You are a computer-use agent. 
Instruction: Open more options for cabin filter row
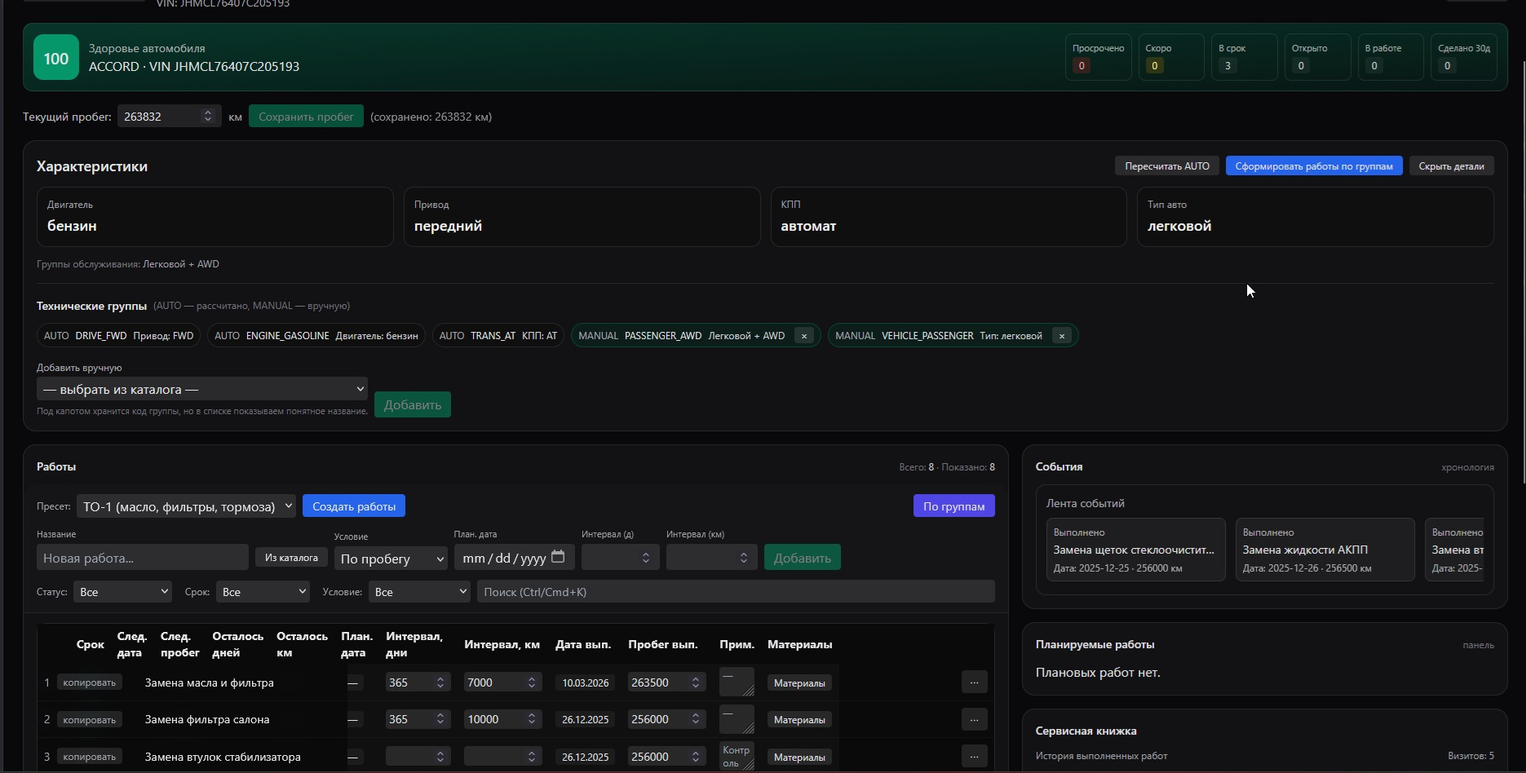click(x=974, y=719)
